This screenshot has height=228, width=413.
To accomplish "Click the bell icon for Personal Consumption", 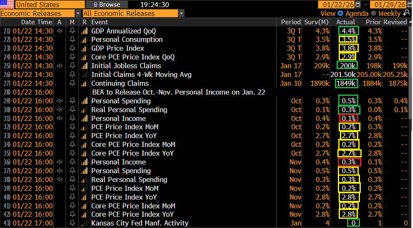I will coord(72,40).
